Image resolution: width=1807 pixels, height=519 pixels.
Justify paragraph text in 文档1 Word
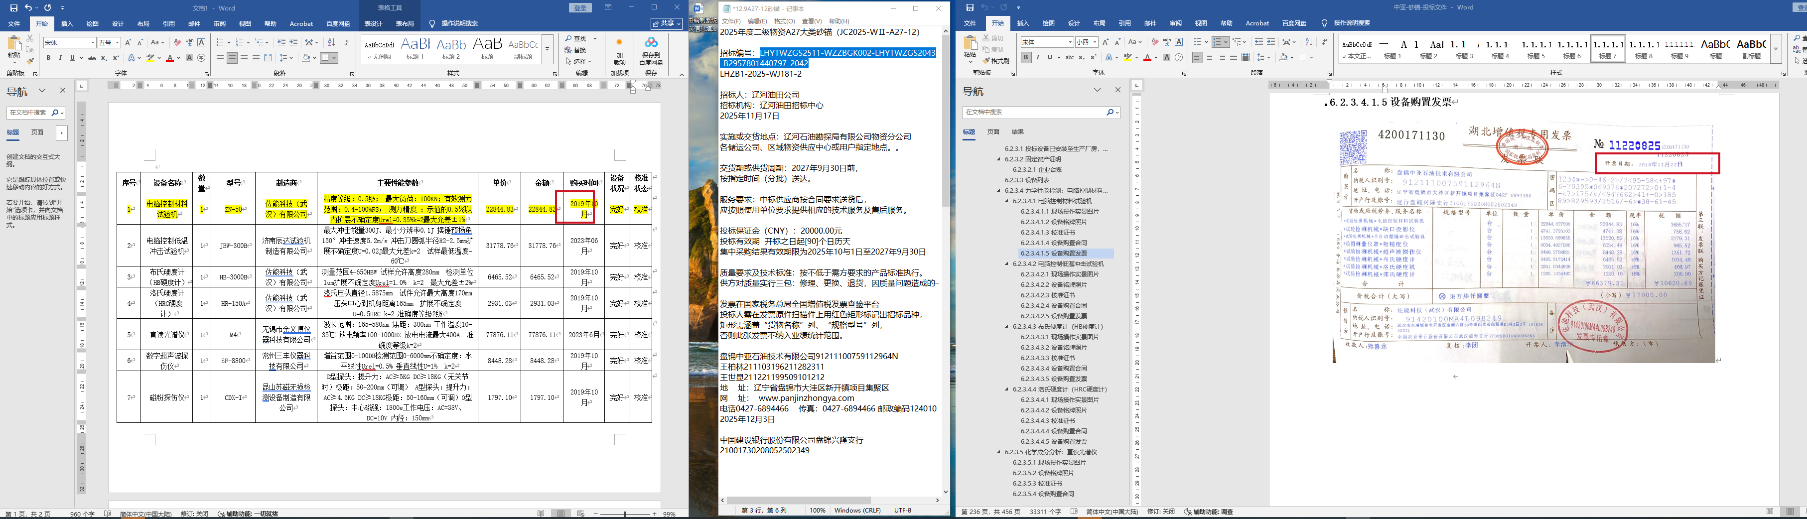click(x=256, y=58)
